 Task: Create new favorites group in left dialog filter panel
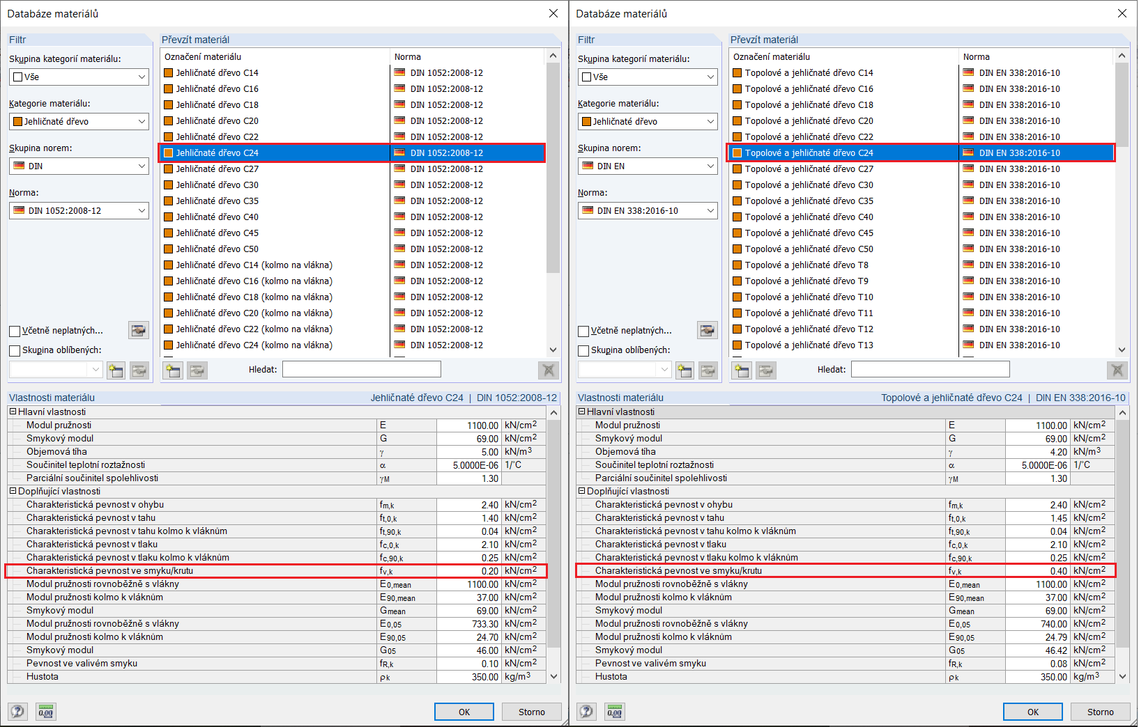click(x=116, y=370)
